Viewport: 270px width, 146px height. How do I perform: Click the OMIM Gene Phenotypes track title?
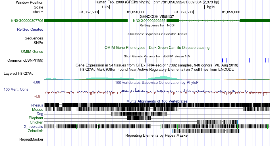click(157, 47)
